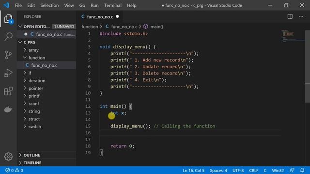Screen dimensions: 310x174
Task: Click Ln 16, Col 5 in status bar
Action: [193, 170]
